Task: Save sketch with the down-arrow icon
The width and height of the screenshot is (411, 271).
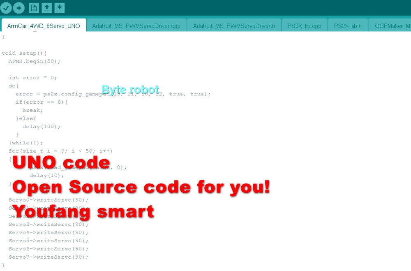Action: (60, 8)
